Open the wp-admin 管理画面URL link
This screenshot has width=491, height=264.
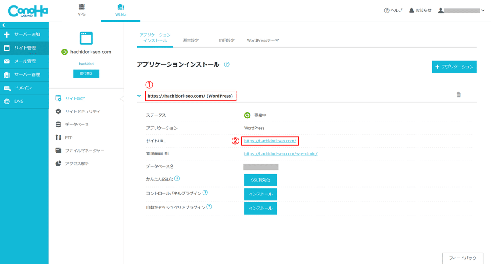(281, 154)
